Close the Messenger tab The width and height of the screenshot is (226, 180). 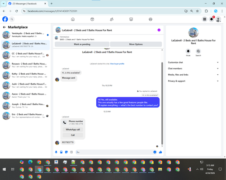click(x=45, y=4)
